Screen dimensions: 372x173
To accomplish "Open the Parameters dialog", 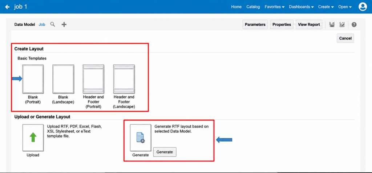I will pyautogui.click(x=255, y=25).
